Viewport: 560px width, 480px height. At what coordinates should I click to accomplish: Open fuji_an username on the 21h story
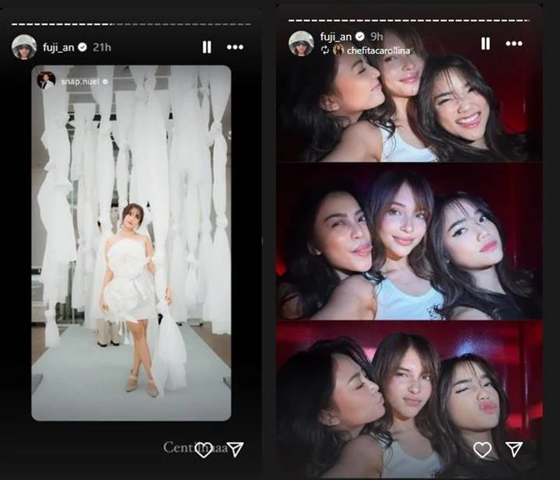pyautogui.click(x=58, y=47)
